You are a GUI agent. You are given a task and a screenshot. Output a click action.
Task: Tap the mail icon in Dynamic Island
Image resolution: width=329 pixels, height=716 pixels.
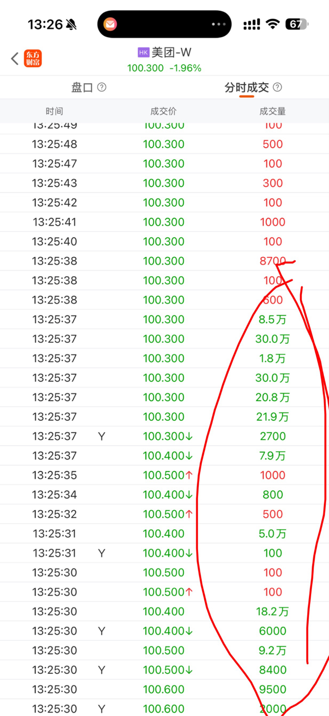pos(110,24)
